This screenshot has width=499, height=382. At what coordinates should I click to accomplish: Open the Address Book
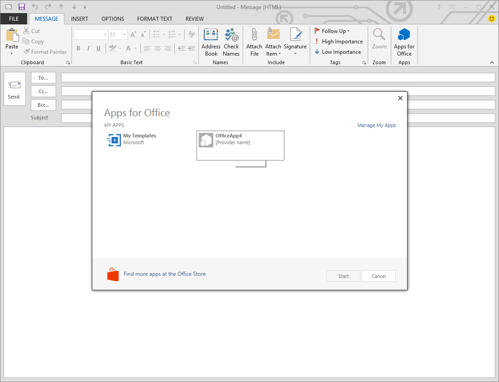click(211, 42)
